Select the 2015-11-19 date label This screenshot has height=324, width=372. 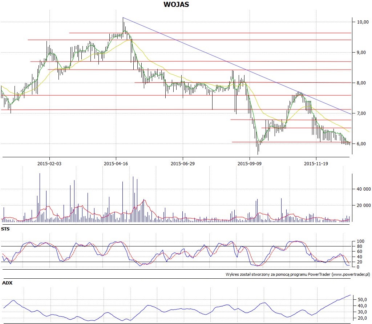click(316, 163)
